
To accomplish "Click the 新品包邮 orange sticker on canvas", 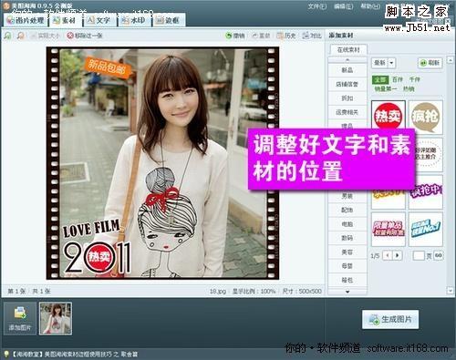I will click(108, 67).
